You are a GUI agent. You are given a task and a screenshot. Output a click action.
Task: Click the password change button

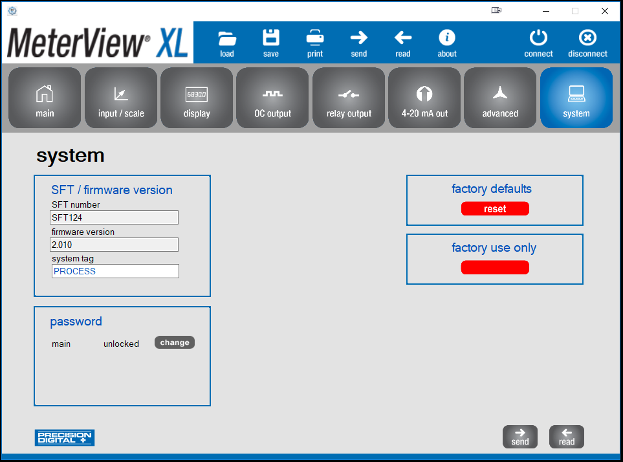(175, 342)
